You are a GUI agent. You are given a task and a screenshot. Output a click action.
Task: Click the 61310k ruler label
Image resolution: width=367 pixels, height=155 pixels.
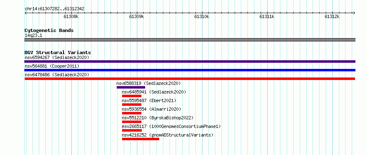[202, 17]
